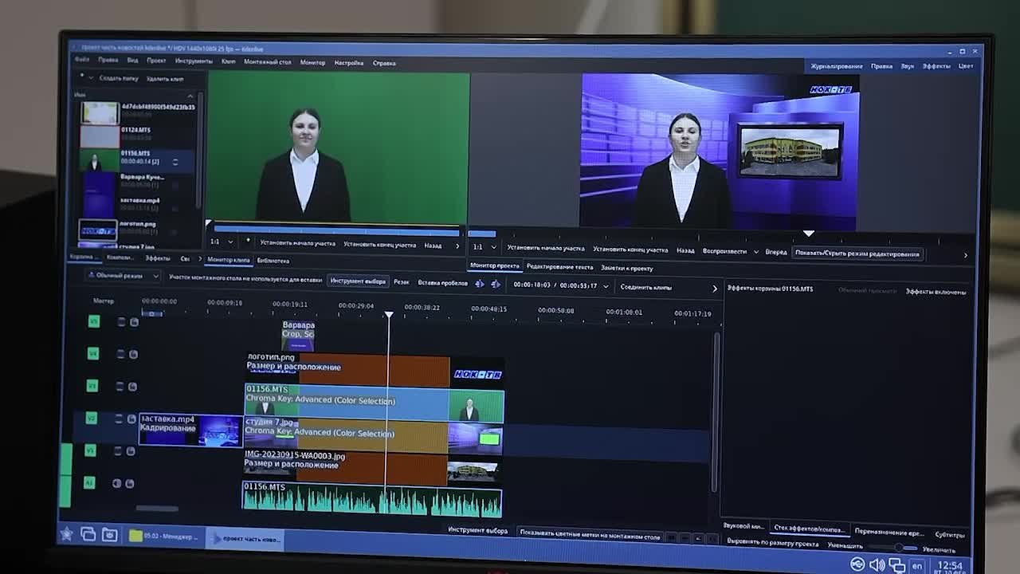Click the V5 track label badge
Screen dimensions: 1020x574
(93, 321)
